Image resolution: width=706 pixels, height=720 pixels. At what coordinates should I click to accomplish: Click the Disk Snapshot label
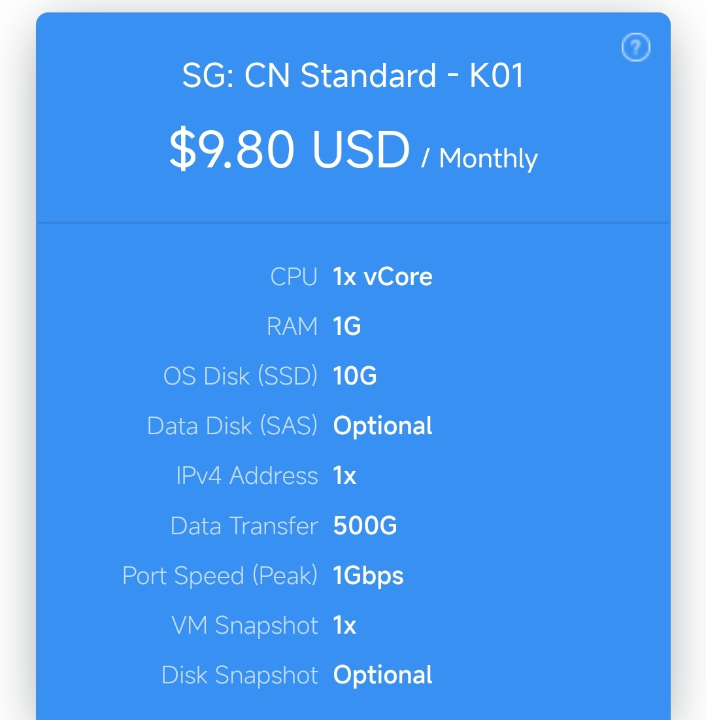click(239, 675)
